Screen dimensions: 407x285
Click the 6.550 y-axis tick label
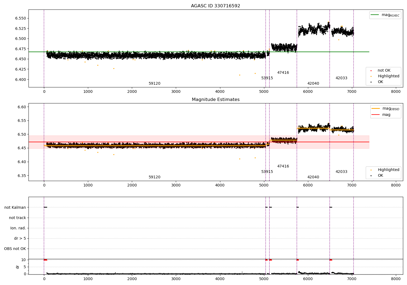(21, 18)
